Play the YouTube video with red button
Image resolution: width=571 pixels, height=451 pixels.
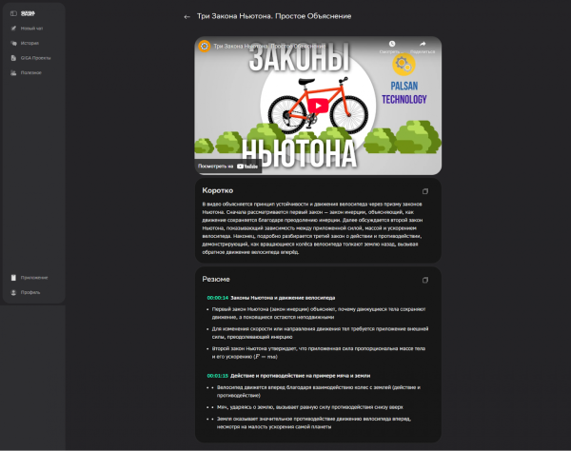pyautogui.click(x=317, y=106)
